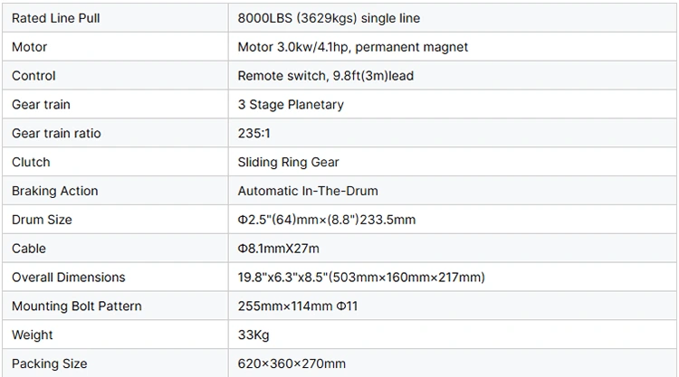Select the 8000LBS single line value
This screenshot has width=679, height=377.
[x=329, y=18]
